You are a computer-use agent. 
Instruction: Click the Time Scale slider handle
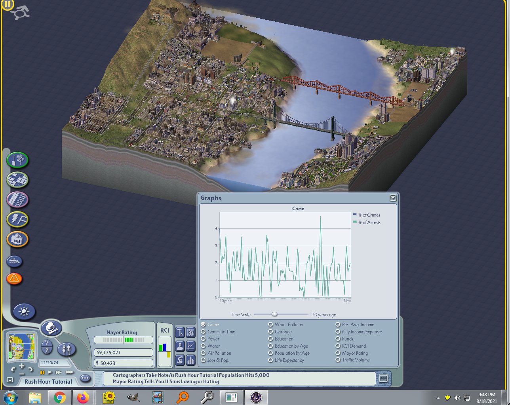(274, 314)
